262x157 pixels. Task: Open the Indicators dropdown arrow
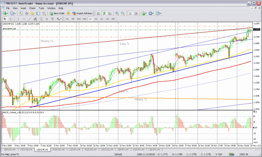click(x=146, y=13)
